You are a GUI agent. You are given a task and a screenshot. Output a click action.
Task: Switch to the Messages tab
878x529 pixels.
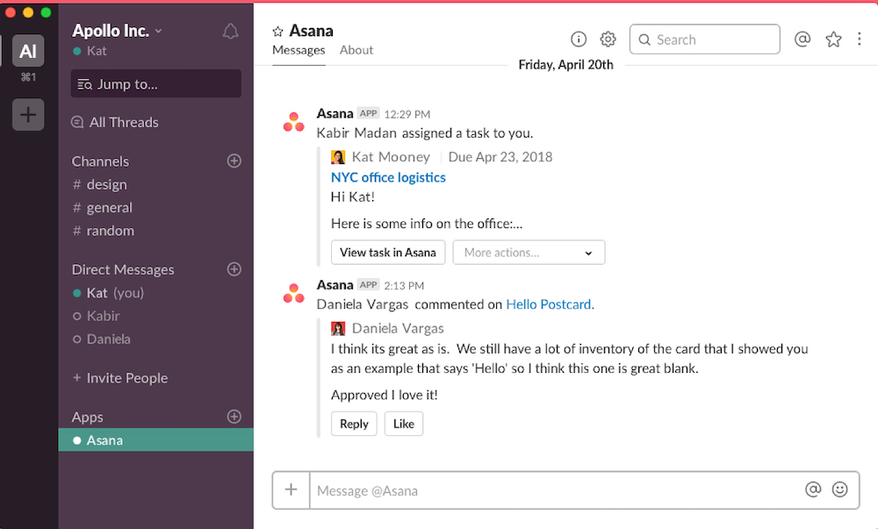click(299, 50)
